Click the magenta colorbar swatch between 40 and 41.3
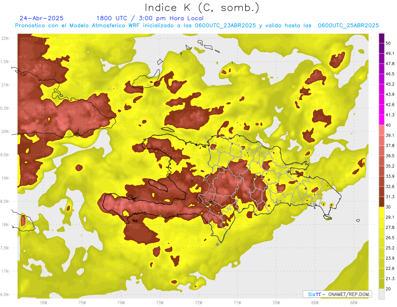Screen dimensions: 397x307 coord(381,120)
